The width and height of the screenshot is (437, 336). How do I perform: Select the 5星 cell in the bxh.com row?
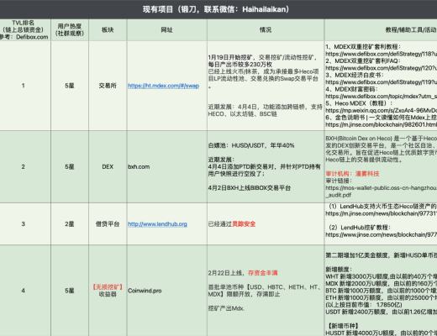coord(70,166)
